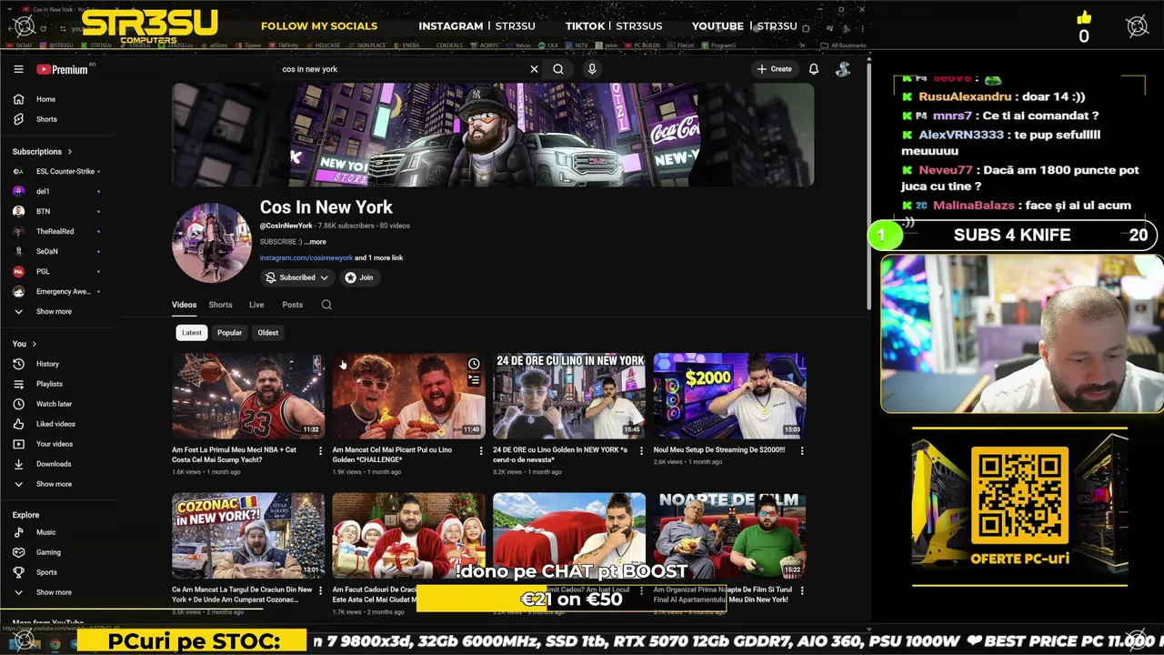Open the '24 DE ORE cu Lino Golden' title
The width and height of the screenshot is (1164, 655).
pyautogui.click(x=560, y=454)
